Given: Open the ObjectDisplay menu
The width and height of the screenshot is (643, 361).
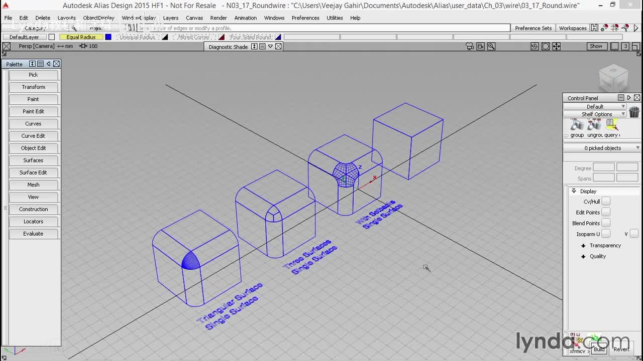Looking at the screenshot, I should 98,18.
